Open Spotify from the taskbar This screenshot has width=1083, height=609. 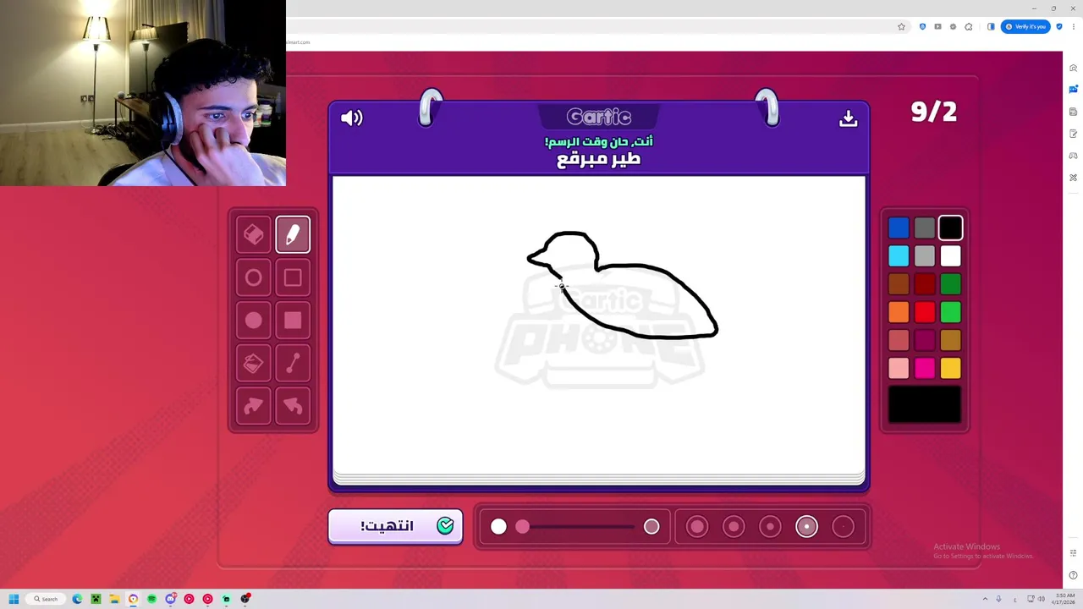[x=151, y=599]
